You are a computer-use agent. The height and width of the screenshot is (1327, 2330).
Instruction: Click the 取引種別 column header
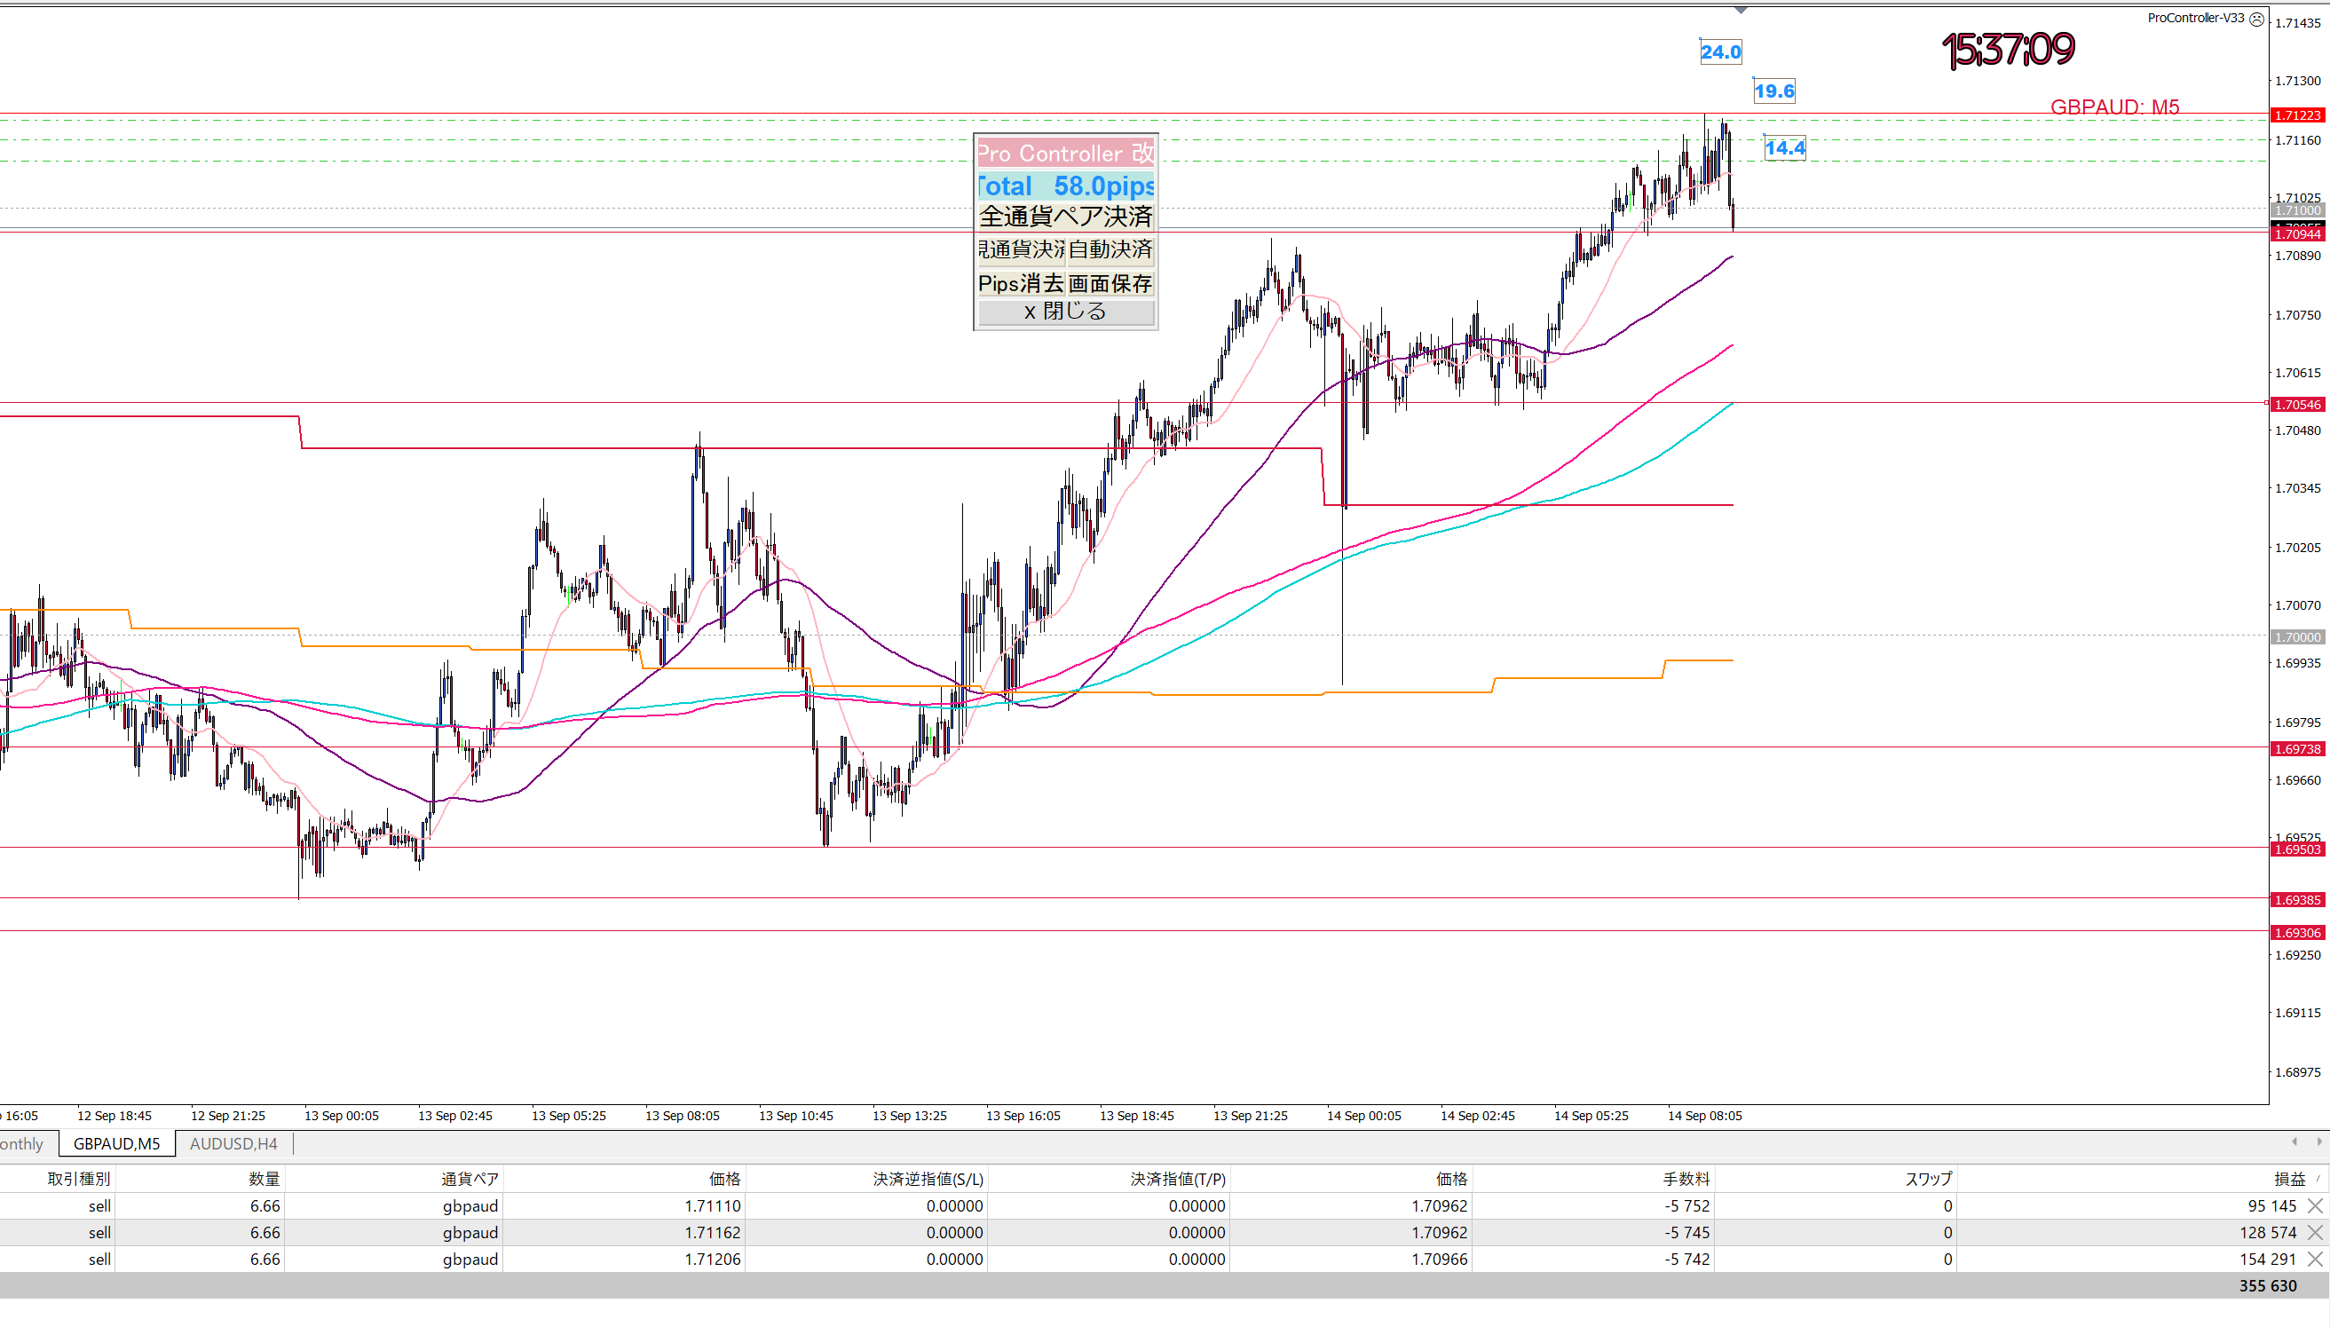(x=78, y=1179)
